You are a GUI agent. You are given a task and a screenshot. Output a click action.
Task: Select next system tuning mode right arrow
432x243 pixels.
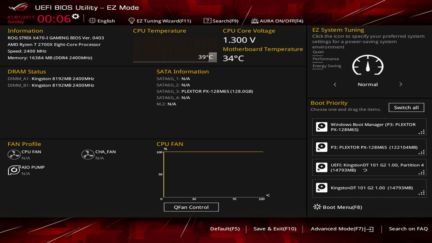[400, 84]
